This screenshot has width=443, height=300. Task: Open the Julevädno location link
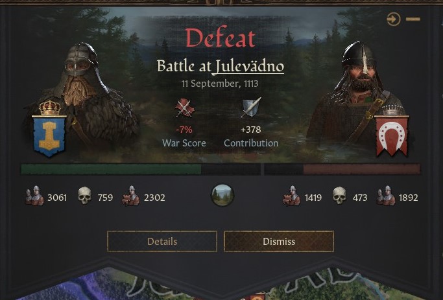[x=248, y=67]
